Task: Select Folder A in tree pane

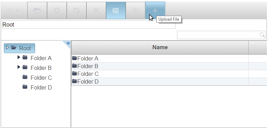Action: point(41,58)
